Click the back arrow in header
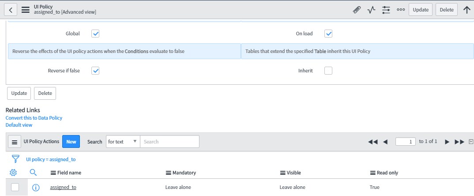Screen dimensions: 474x196 [x=11, y=10]
